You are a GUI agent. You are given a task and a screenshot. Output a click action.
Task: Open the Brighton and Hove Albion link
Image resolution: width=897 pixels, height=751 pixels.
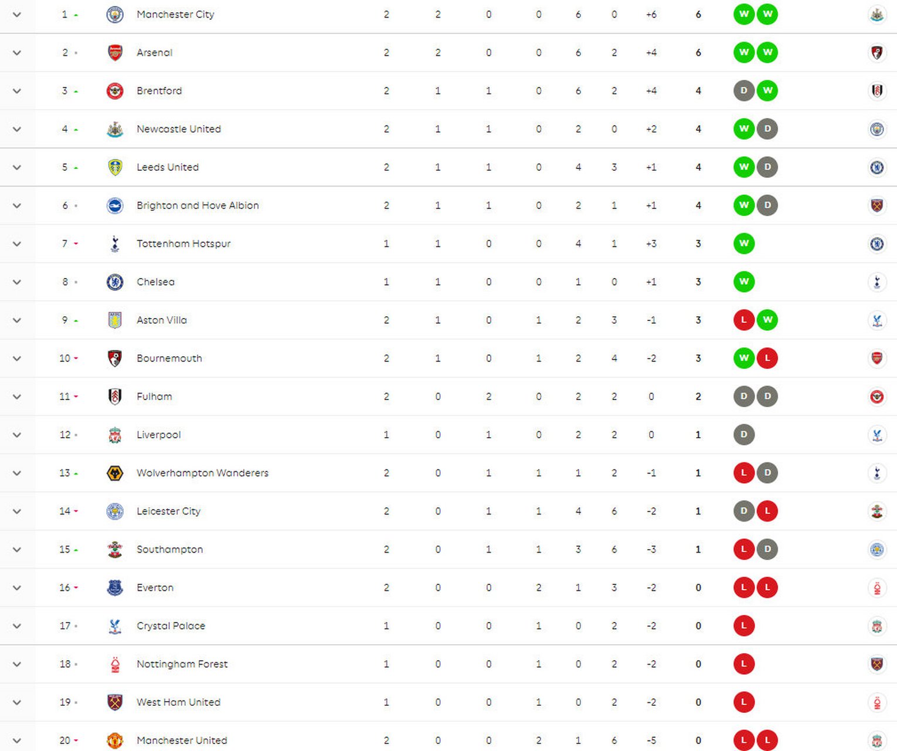(198, 205)
